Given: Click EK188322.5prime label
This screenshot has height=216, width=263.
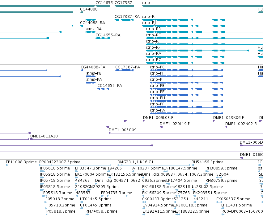Looking at the screenshot, I should point(192,212).
